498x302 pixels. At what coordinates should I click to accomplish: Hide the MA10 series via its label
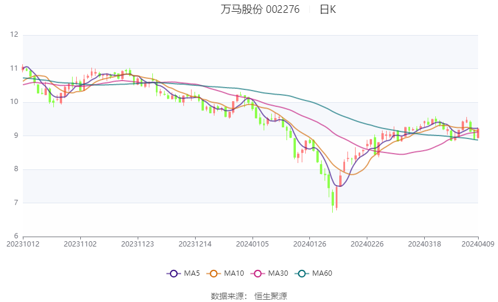234,273
